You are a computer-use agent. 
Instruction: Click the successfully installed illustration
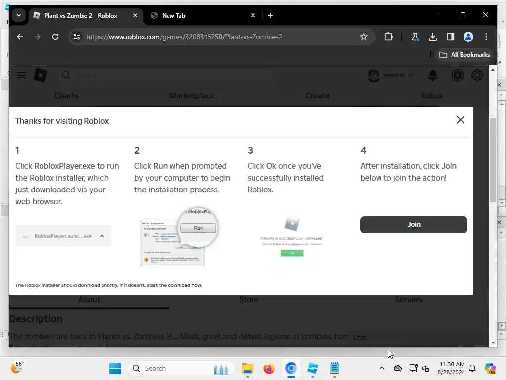[x=292, y=237]
